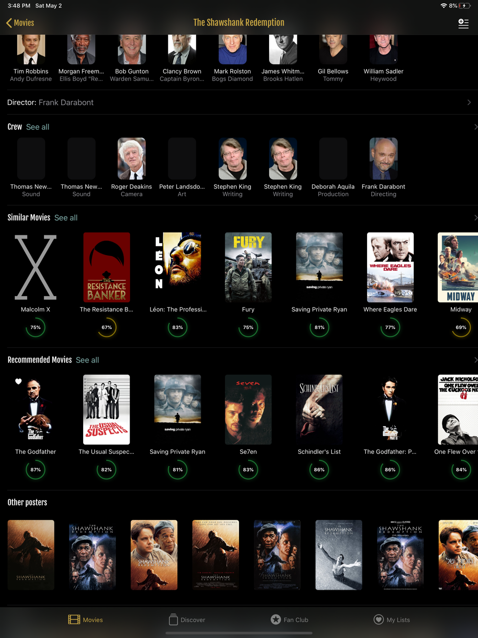Open The Usual Suspects poster
The image size is (478, 638).
107,409
